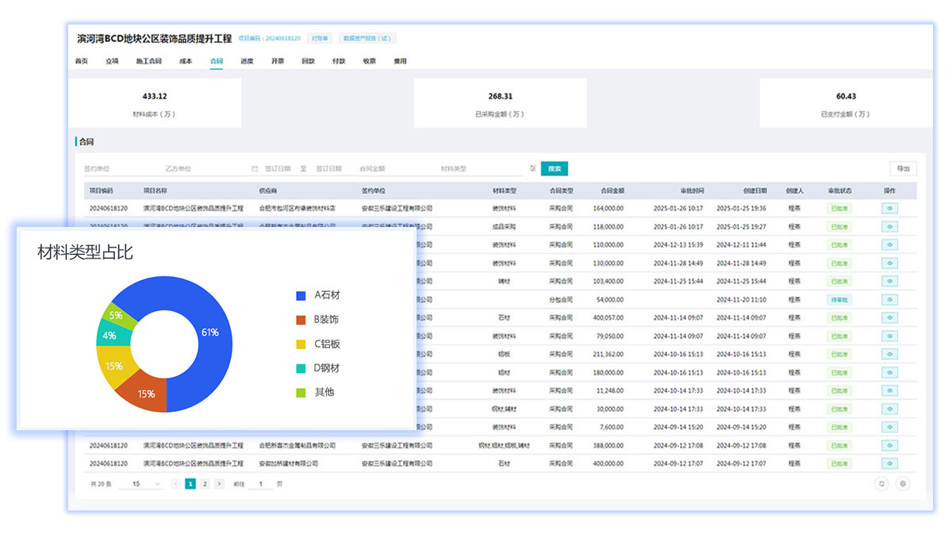View the 118,000.00 contract via eye icon
This screenshot has height=535, width=952.
coord(889,226)
